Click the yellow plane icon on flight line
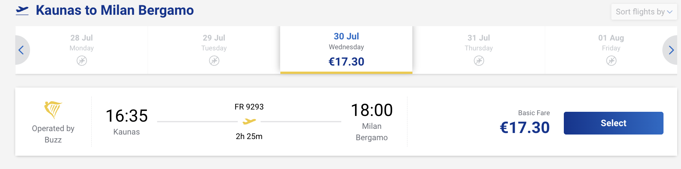 249,122
